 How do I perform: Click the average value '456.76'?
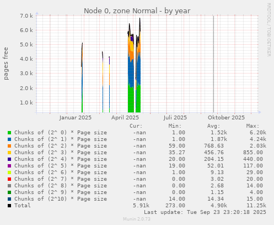214,153
